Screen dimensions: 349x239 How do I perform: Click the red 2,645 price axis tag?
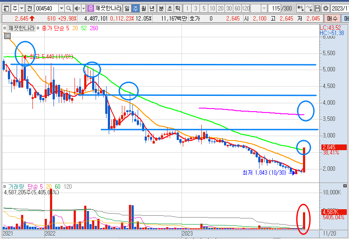tap(334, 147)
